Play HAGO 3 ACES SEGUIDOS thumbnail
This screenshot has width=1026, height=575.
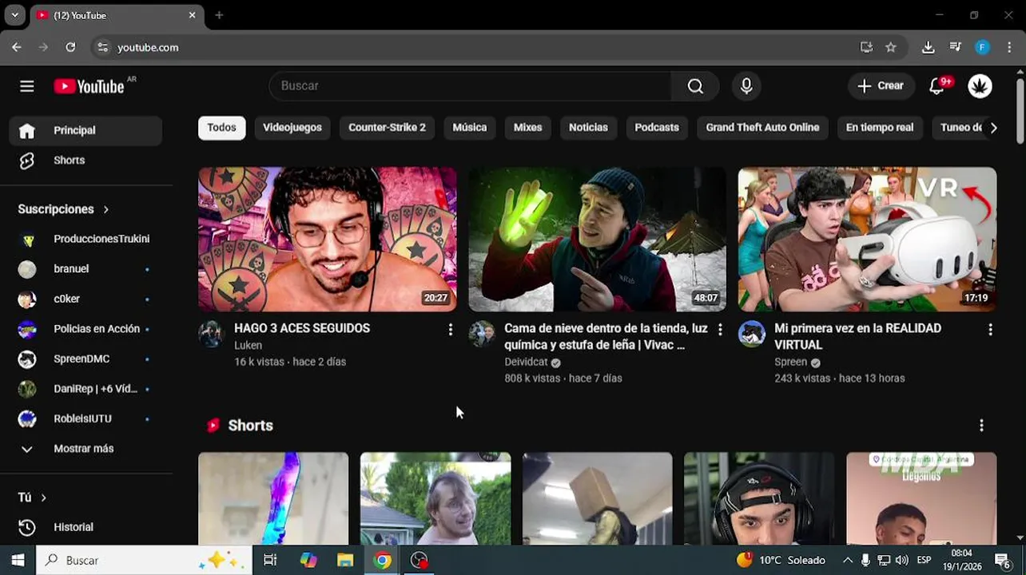pyautogui.click(x=328, y=239)
